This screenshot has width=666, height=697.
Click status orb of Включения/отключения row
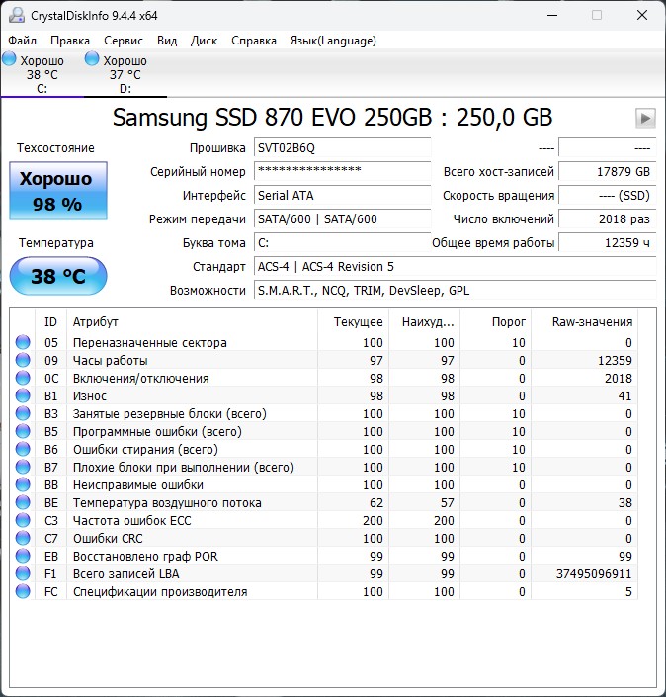(x=23, y=378)
